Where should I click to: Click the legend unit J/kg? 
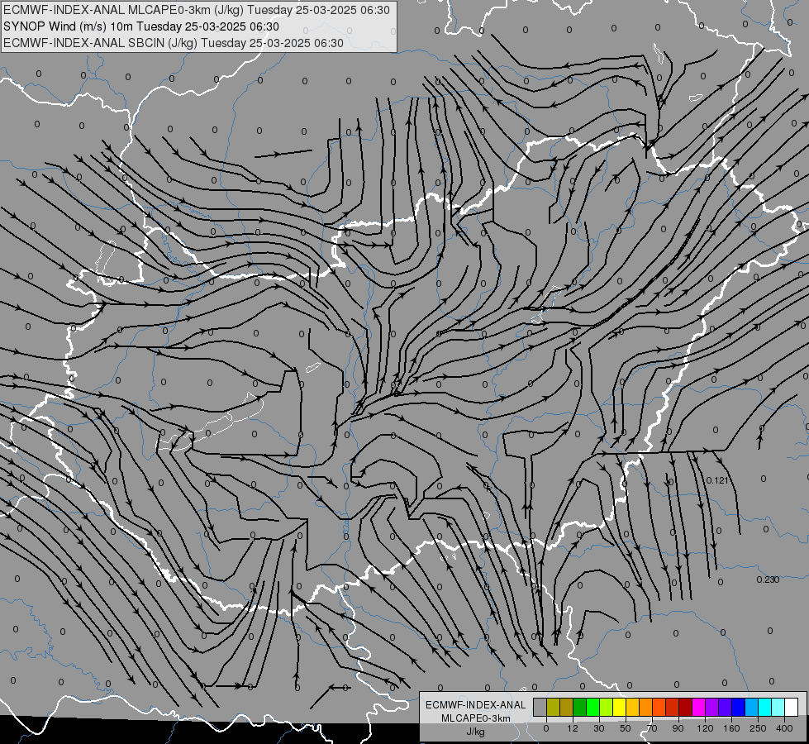coord(476,732)
